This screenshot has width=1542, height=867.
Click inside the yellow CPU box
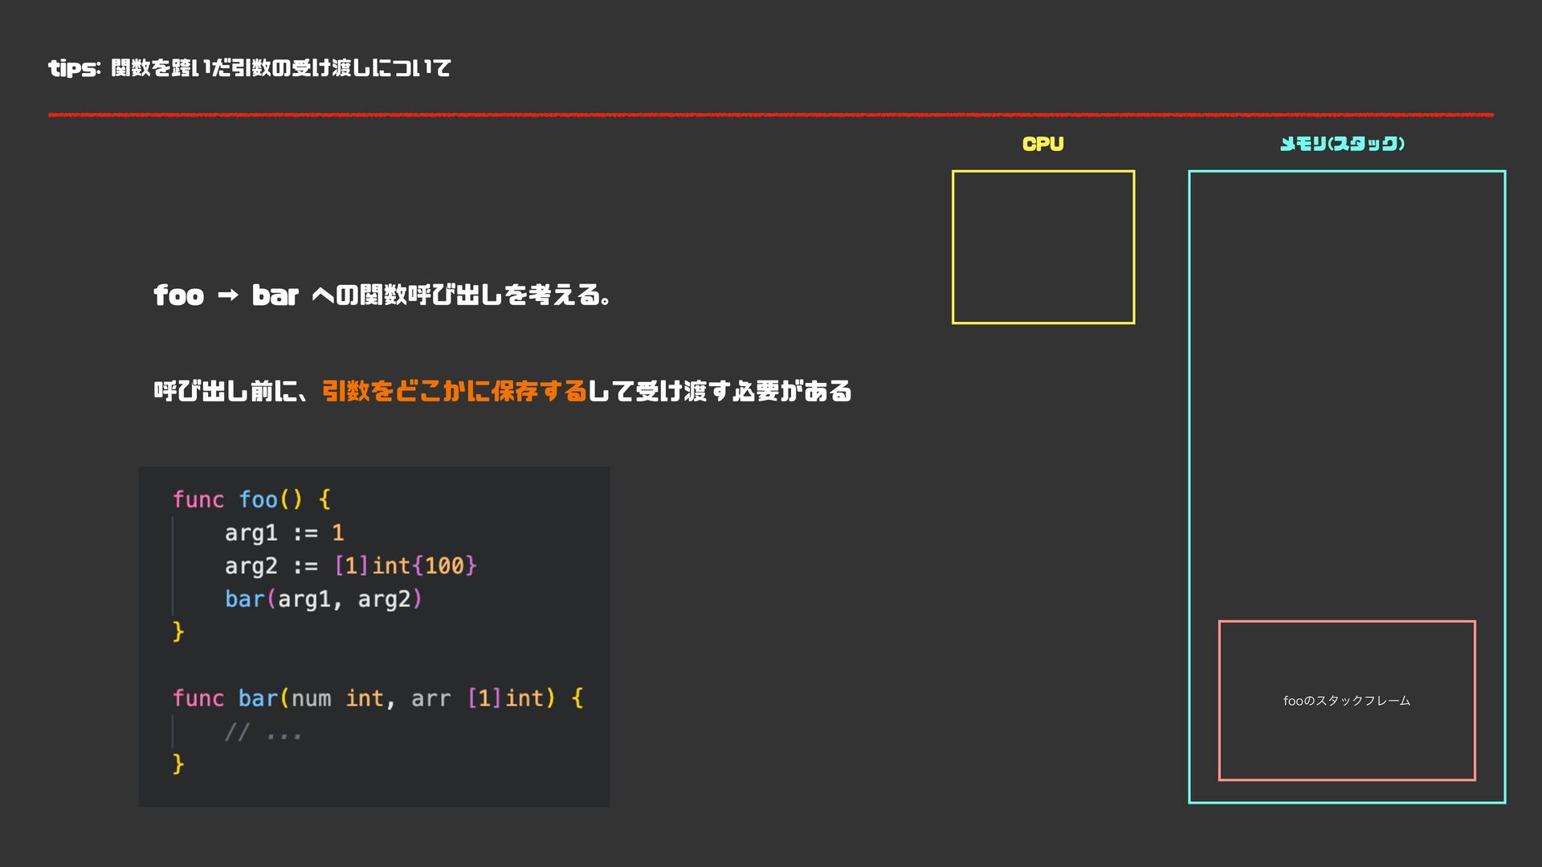[1042, 246]
